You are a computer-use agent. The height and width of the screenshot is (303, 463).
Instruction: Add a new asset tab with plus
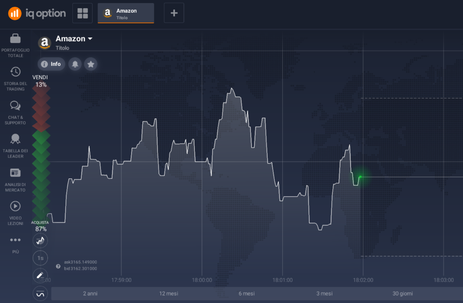(x=174, y=13)
